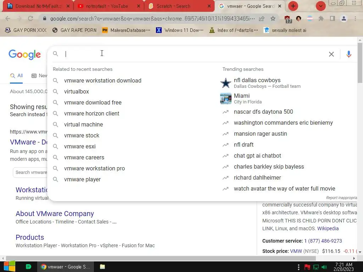Open the Wikipedia link in knowledge panel
Image resolution: width=363 pixels, height=272 pixels.
(x=328, y=228)
